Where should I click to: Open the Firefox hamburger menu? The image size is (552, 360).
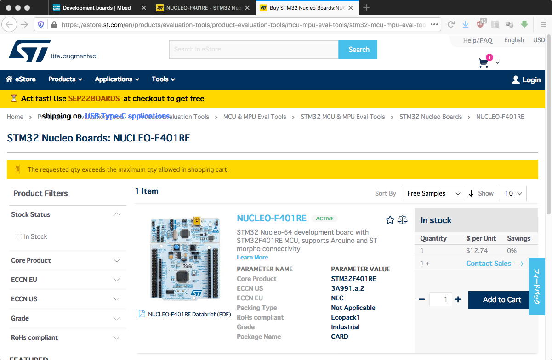[x=542, y=24]
